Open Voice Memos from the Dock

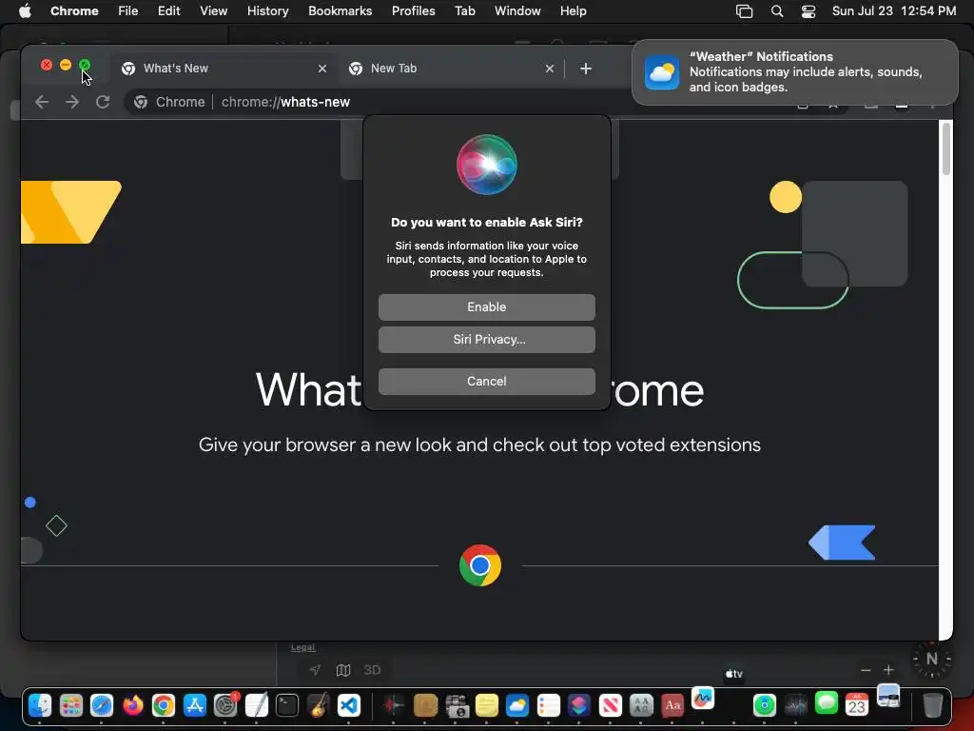tap(394, 705)
